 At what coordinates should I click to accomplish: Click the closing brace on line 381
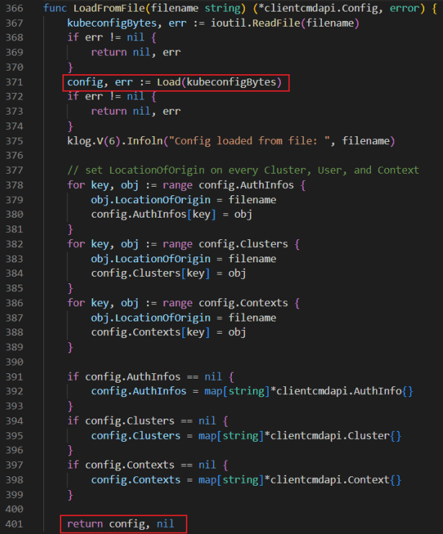70,229
